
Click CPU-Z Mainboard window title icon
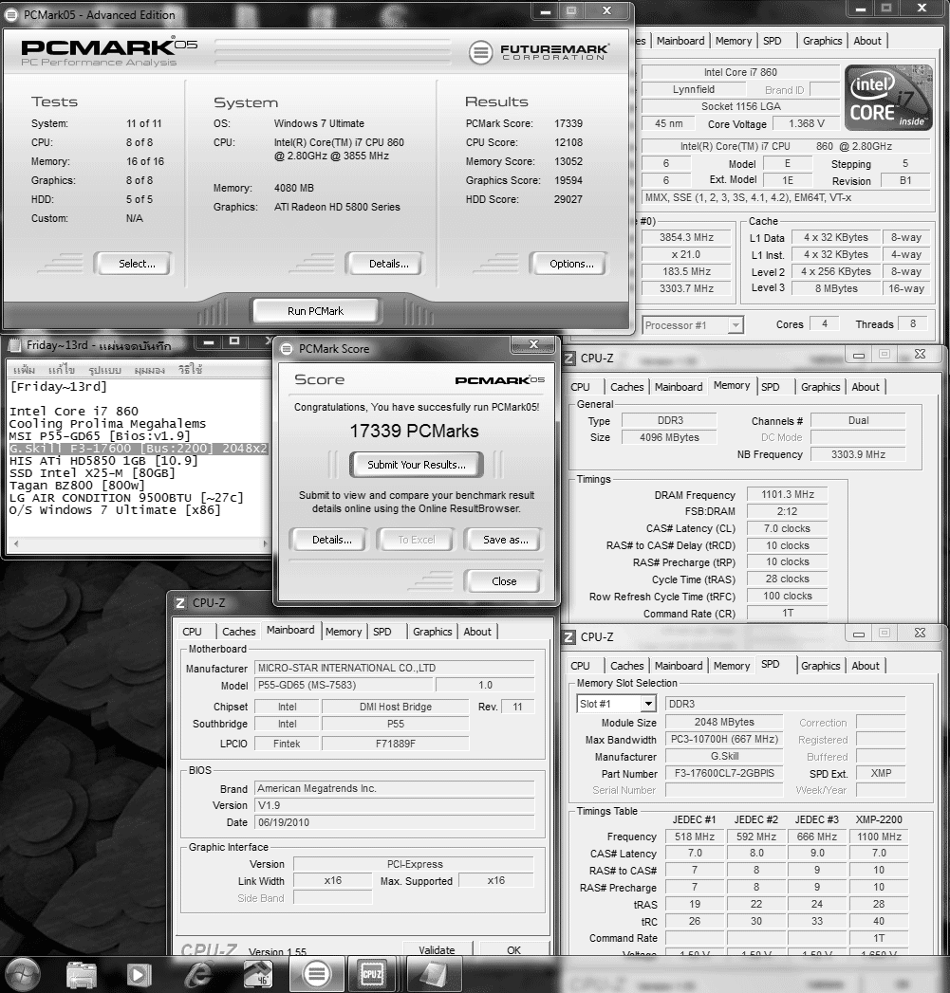coord(180,603)
